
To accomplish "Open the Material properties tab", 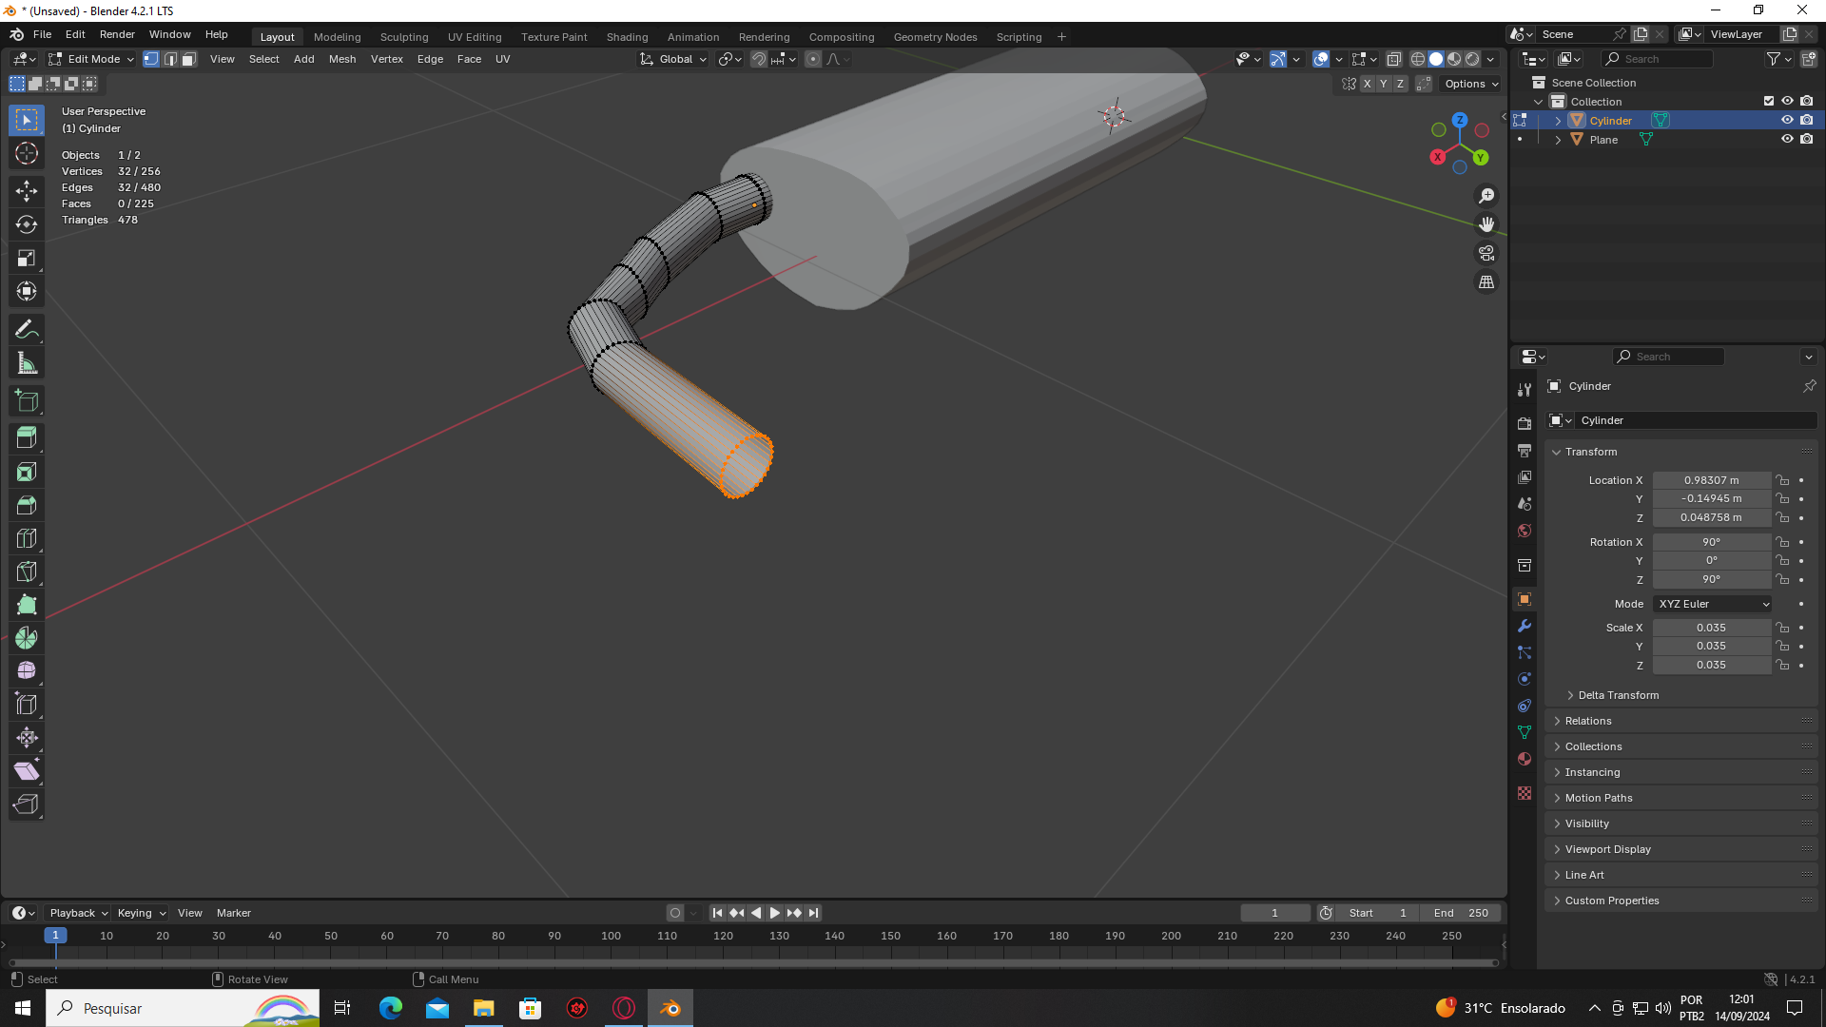I will 1525,759.
